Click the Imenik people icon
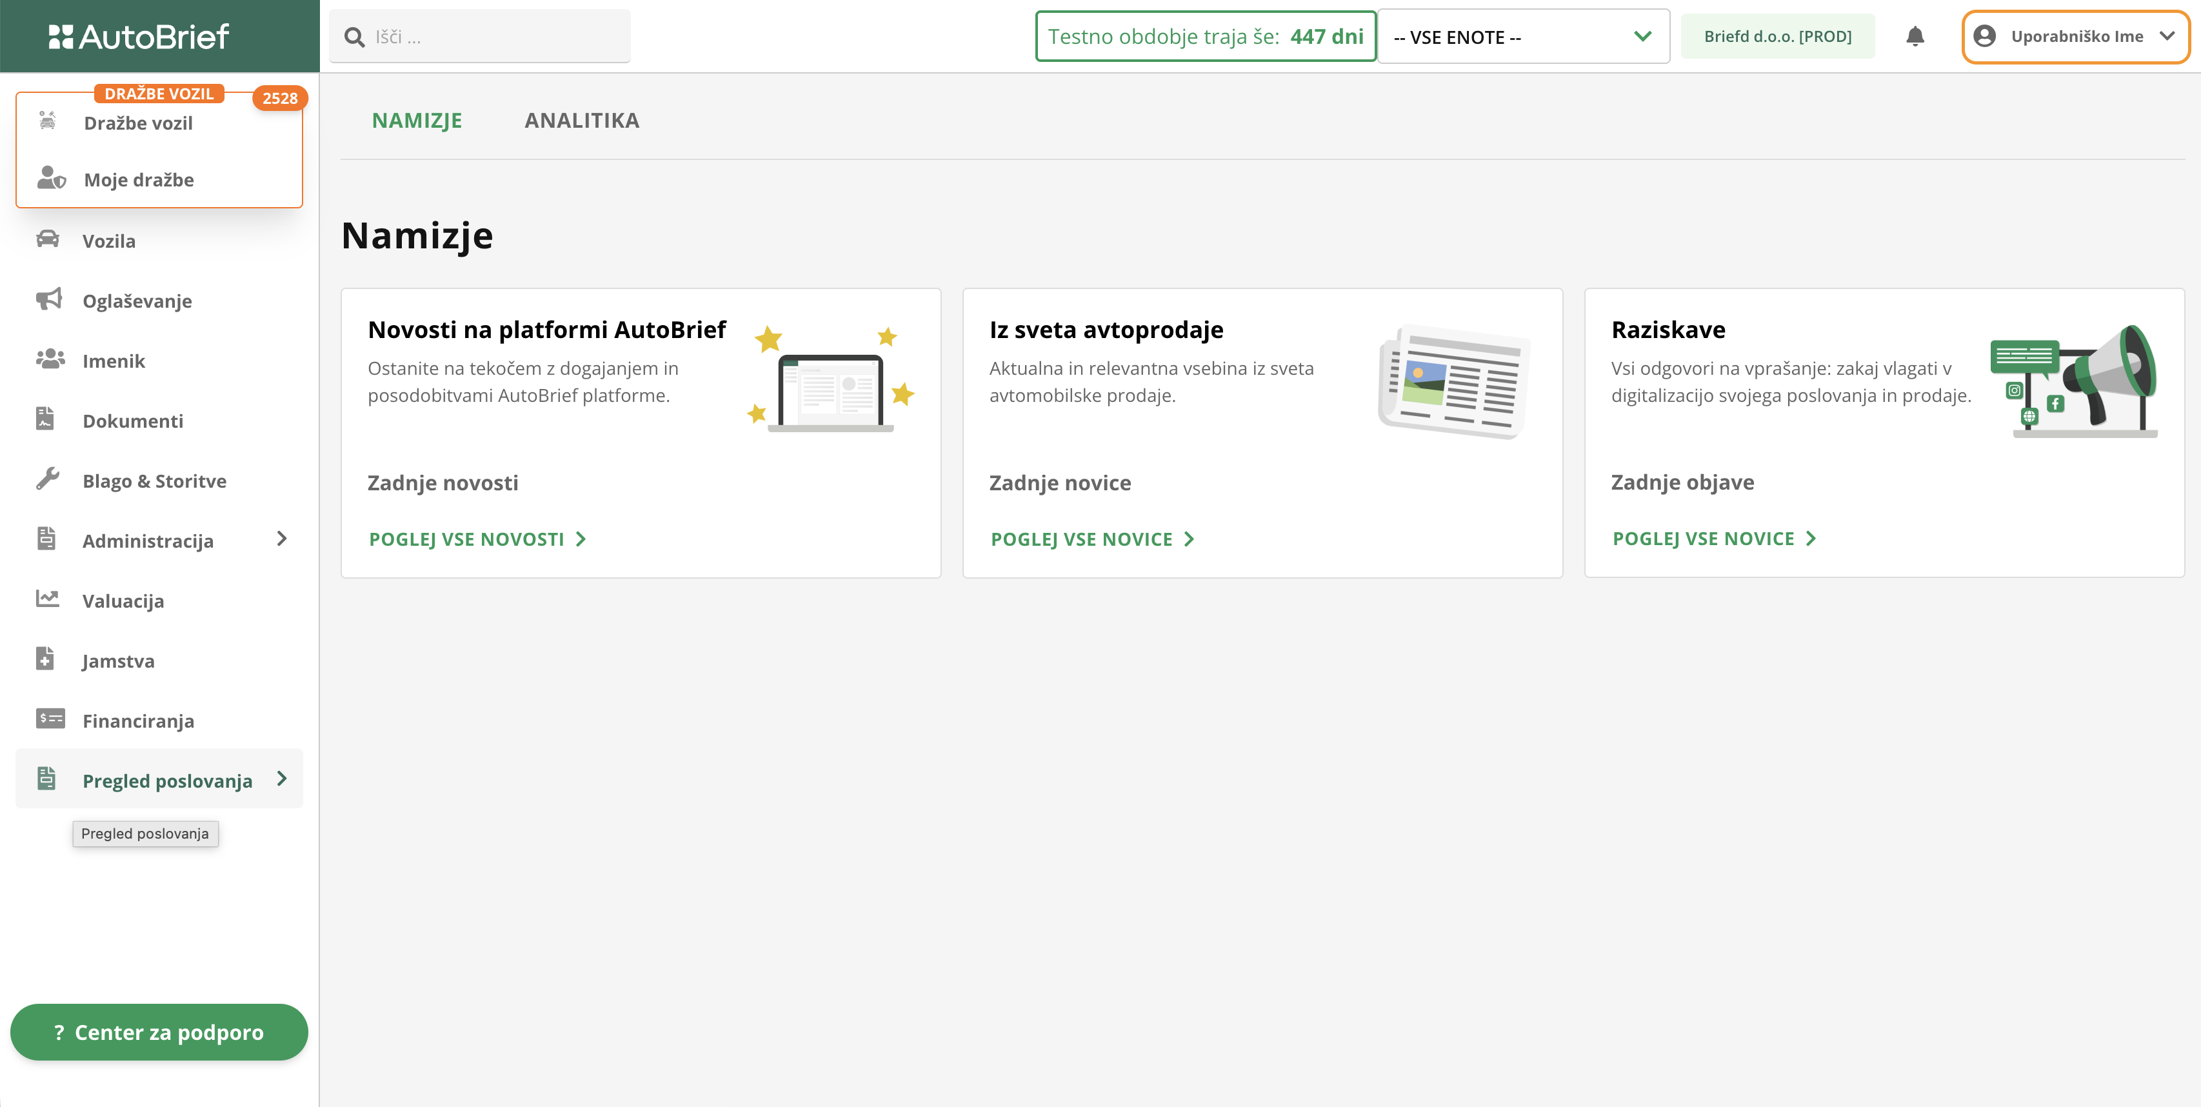This screenshot has width=2201, height=1107. click(50, 359)
